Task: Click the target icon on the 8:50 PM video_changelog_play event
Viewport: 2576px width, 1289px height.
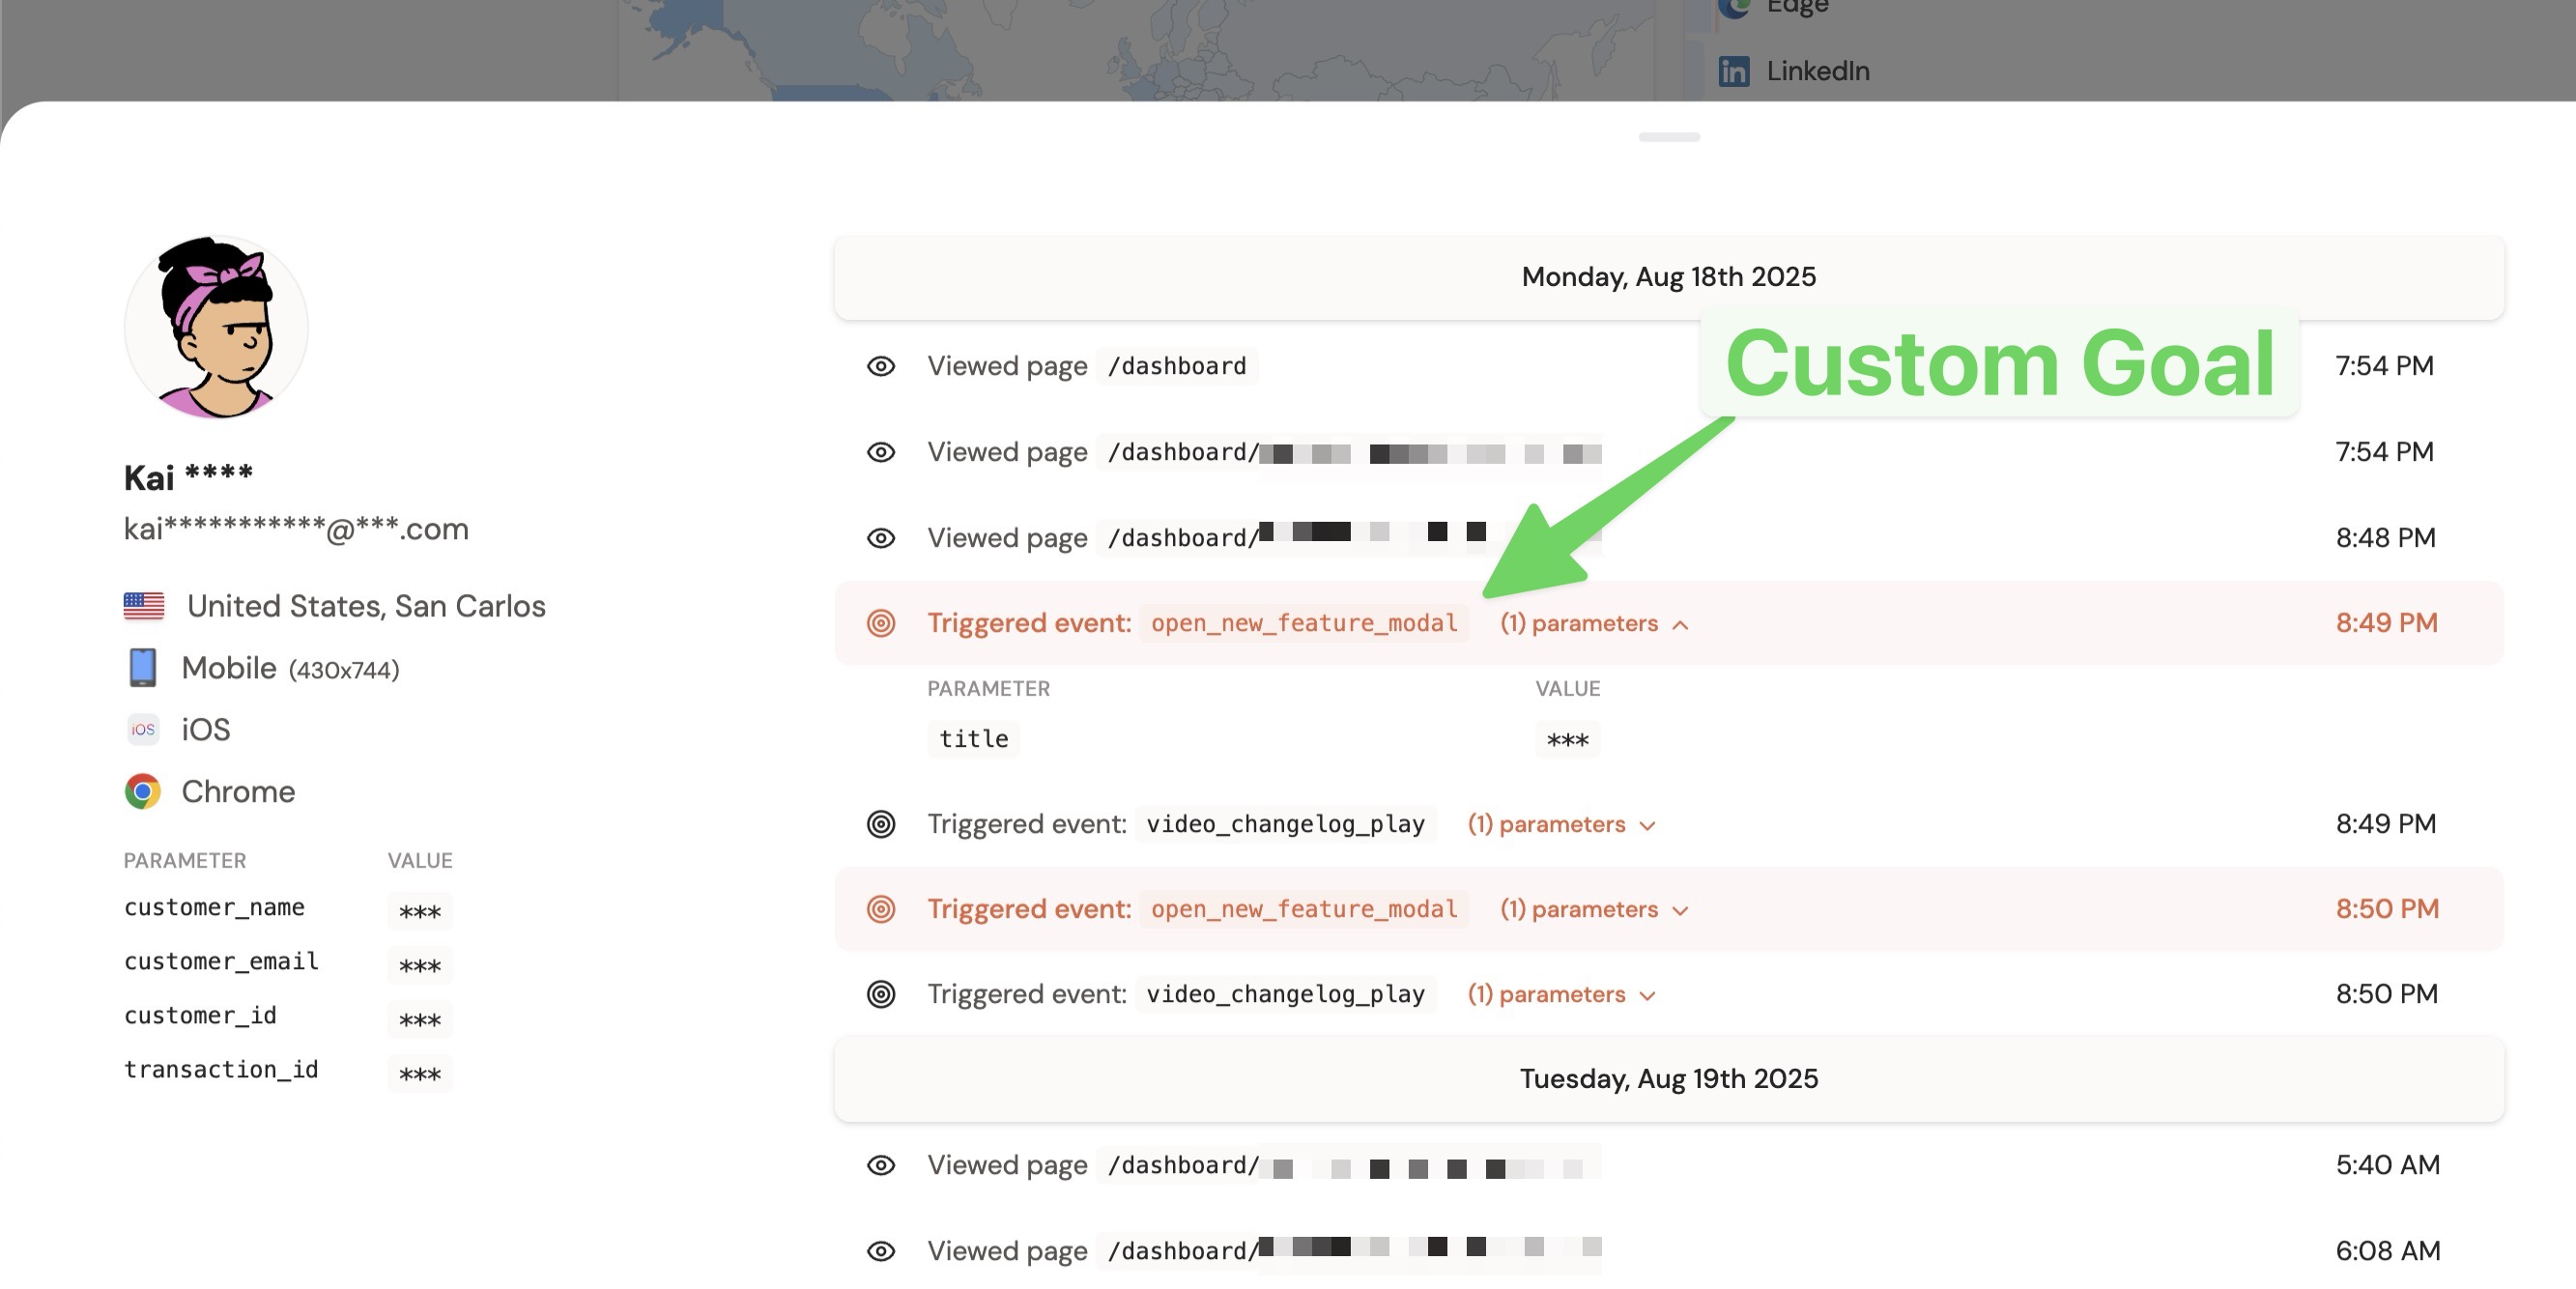Action: 880,994
